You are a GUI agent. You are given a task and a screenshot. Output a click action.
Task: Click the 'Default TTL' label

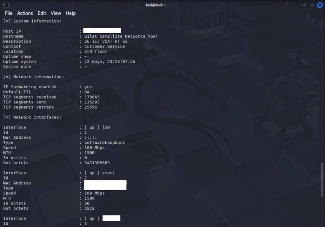coord(17,92)
